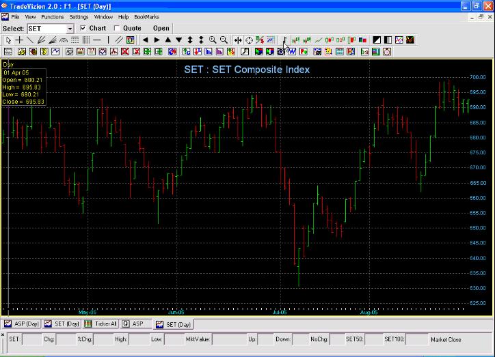Restore the inner chart window
The width and height of the screenshot is (495, 357).
481,17
